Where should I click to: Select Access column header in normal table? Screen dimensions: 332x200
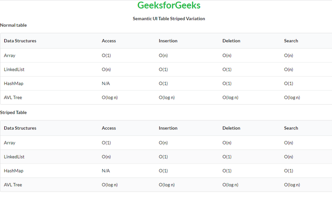[109, 41]
